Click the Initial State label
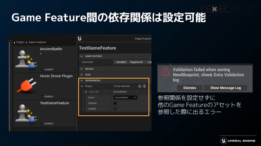This screenshot has height=146, width=261. coord(88,62)
